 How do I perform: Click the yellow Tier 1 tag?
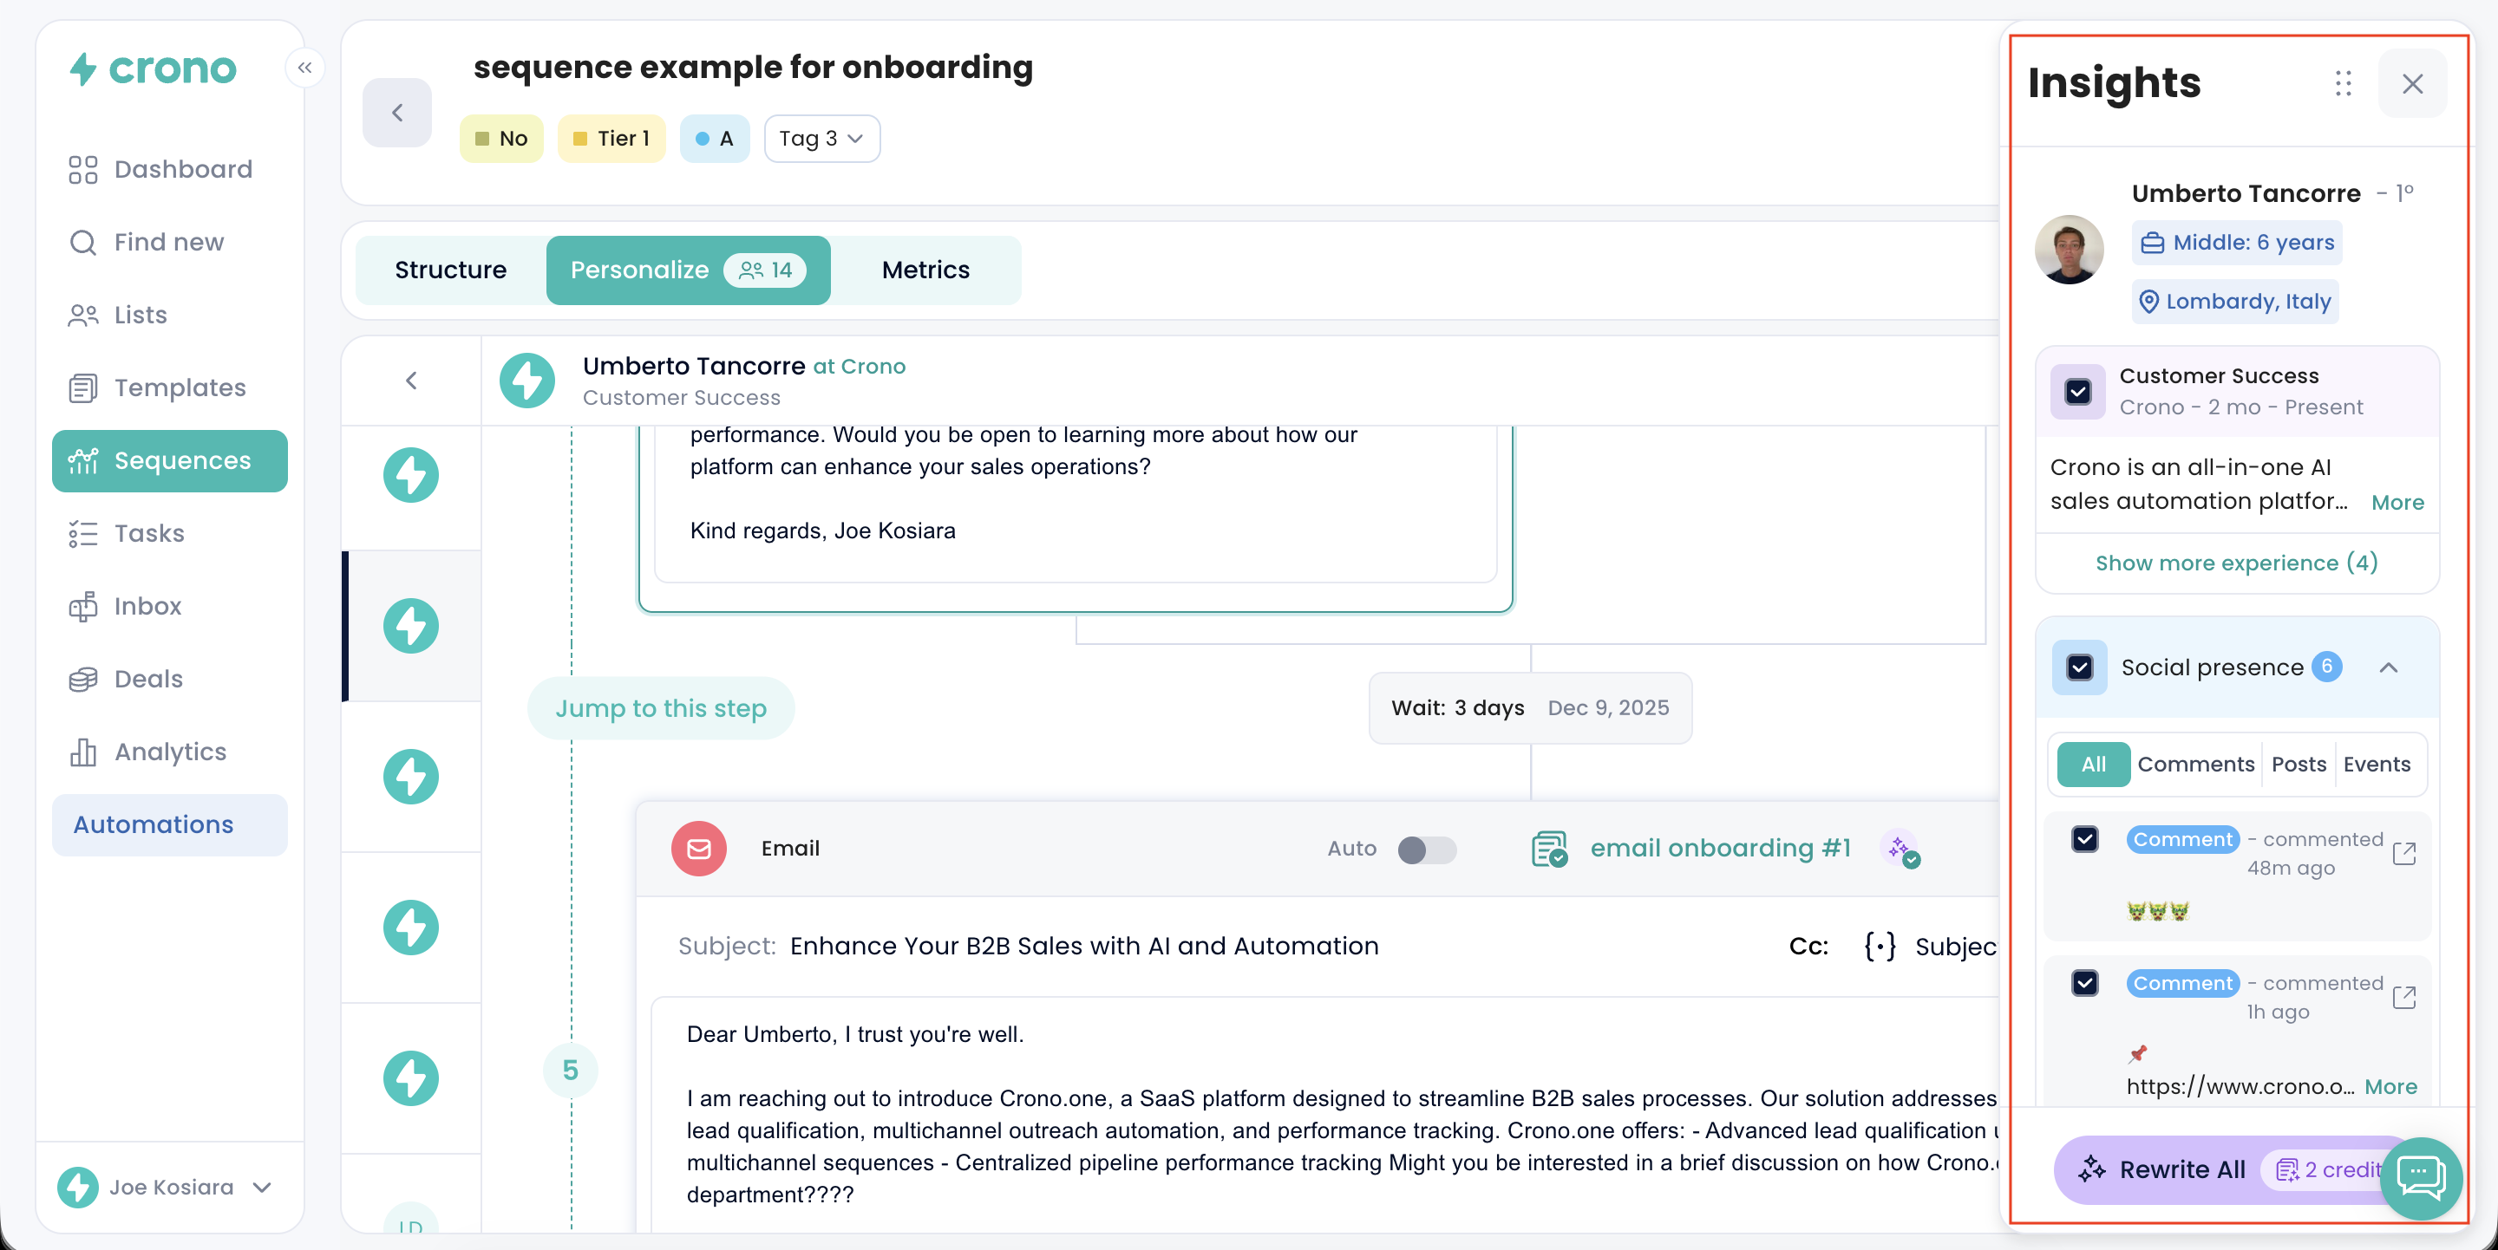click(x=611, y=139)
